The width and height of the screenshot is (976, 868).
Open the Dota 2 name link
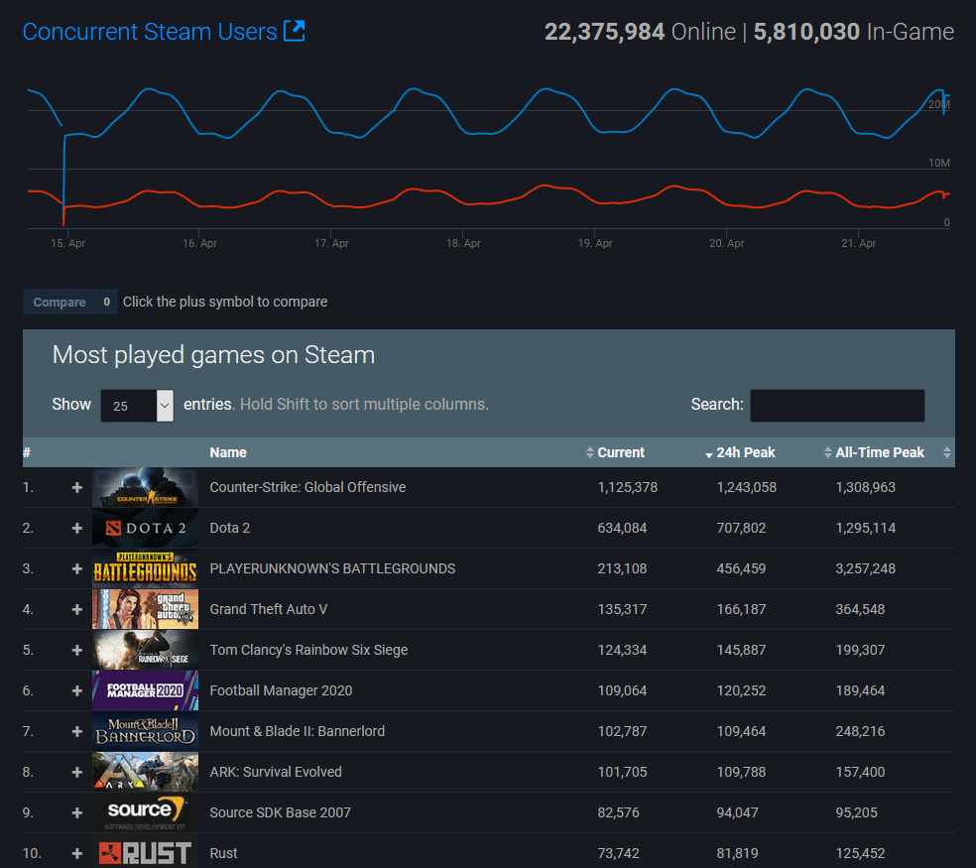pyautogui.click(x=230, y=528)
